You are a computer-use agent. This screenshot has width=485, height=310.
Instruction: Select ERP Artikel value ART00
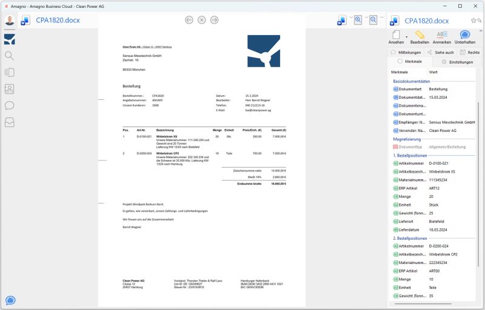click(x=434, y=271)
